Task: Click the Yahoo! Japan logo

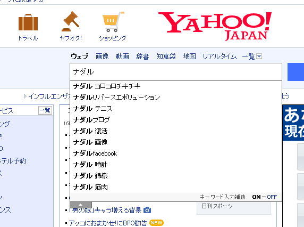Action: (215, 26)
